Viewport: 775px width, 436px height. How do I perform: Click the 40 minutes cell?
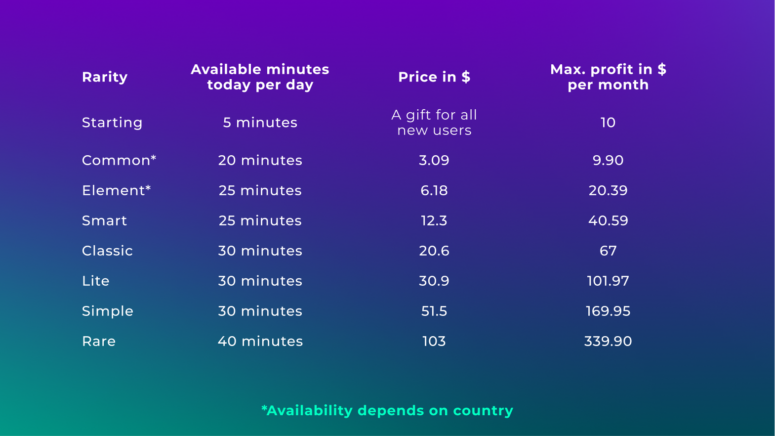(260, 341)
